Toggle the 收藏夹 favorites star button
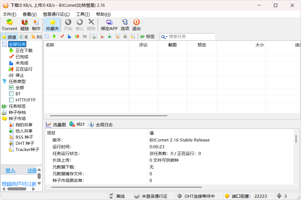 (52, 25)
